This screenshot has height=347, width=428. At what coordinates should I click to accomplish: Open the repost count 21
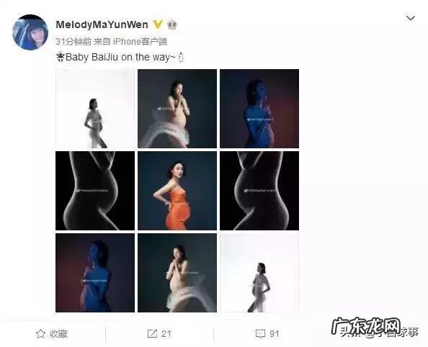point(166,333)
